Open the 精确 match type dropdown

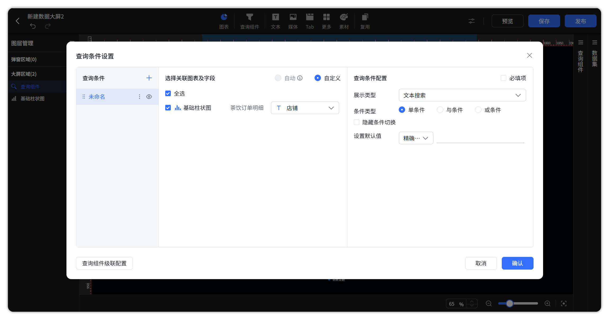416,138
